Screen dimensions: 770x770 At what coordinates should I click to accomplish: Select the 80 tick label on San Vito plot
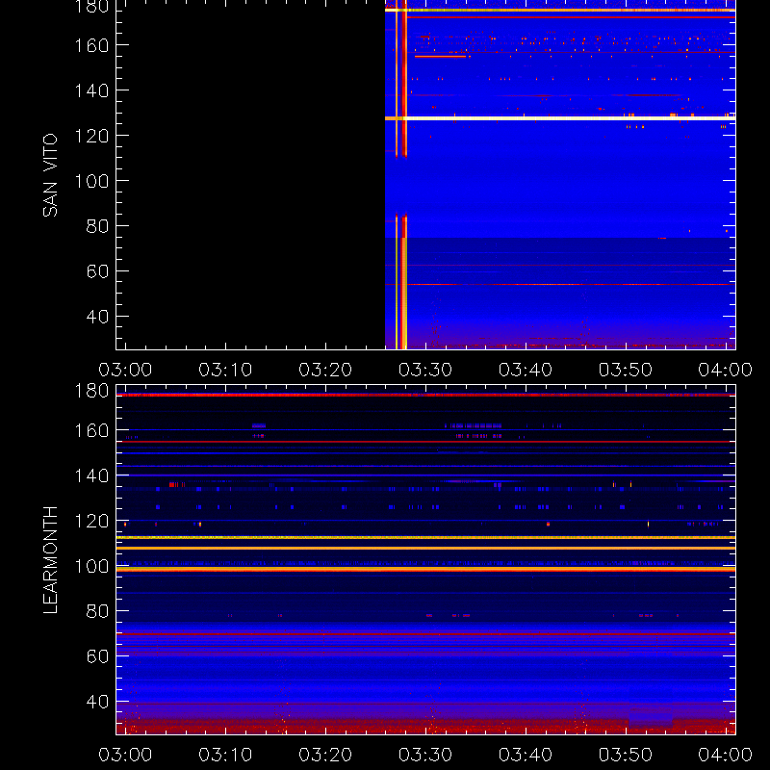click(x=98, y=226)
